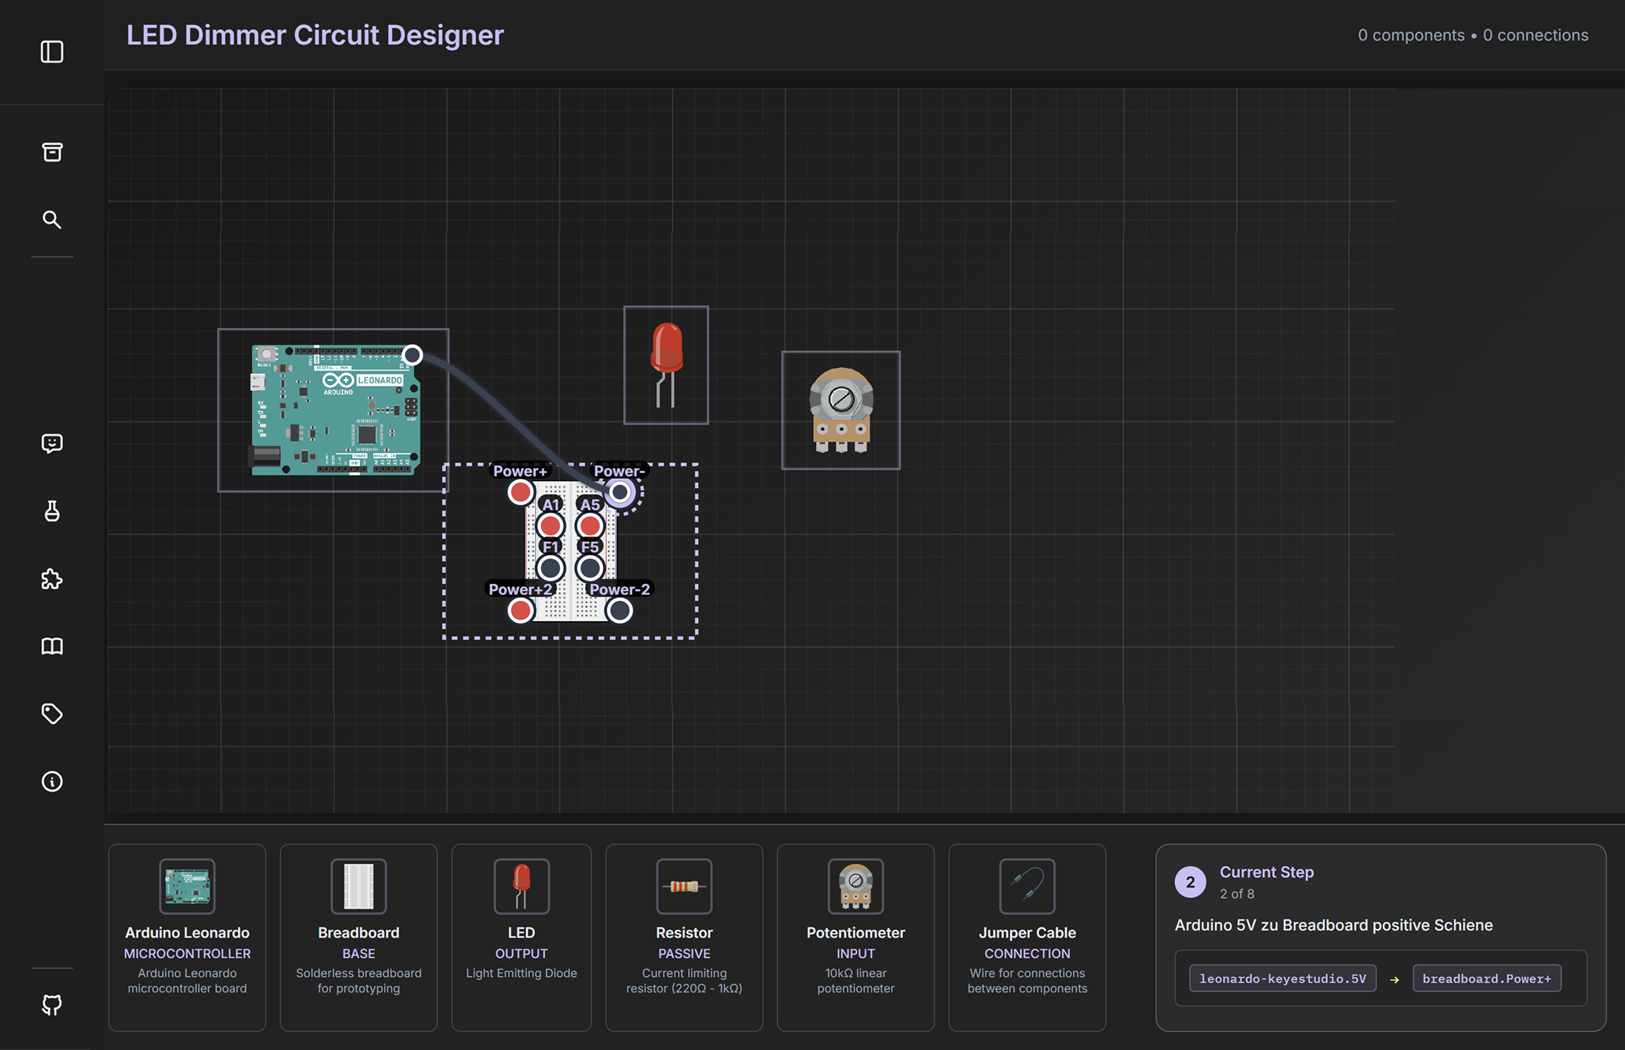
Task: Click the breadboard A5 pin
Action: [x=590, y=526]
